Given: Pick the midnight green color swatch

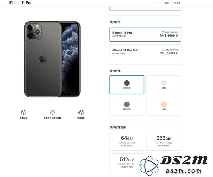Looking at the screenshot, I should pyautogui.click(x=127, y=106).
